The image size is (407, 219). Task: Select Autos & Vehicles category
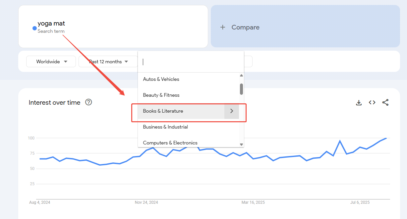click(161, 79)
